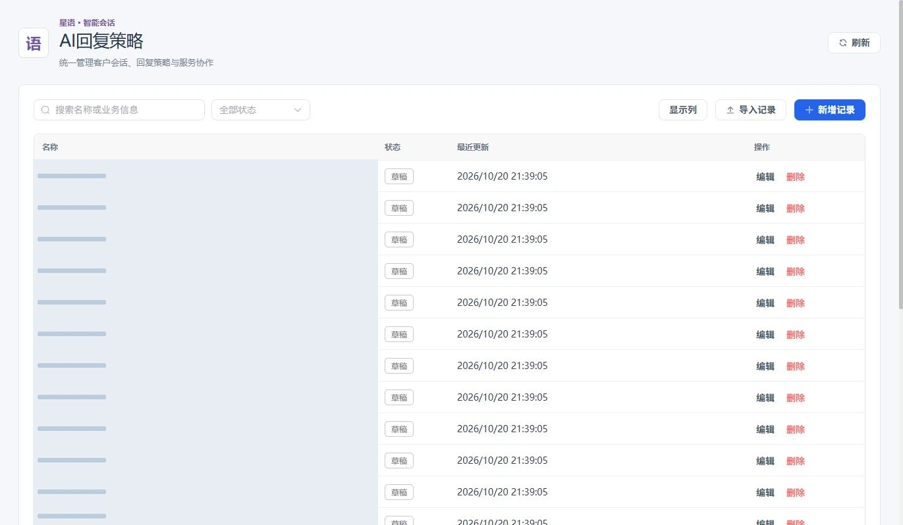This screenshot has height=525, width=903.
Task: Click the 语 app logo icon
Action: pyautogui.click(x=34, y=43)
